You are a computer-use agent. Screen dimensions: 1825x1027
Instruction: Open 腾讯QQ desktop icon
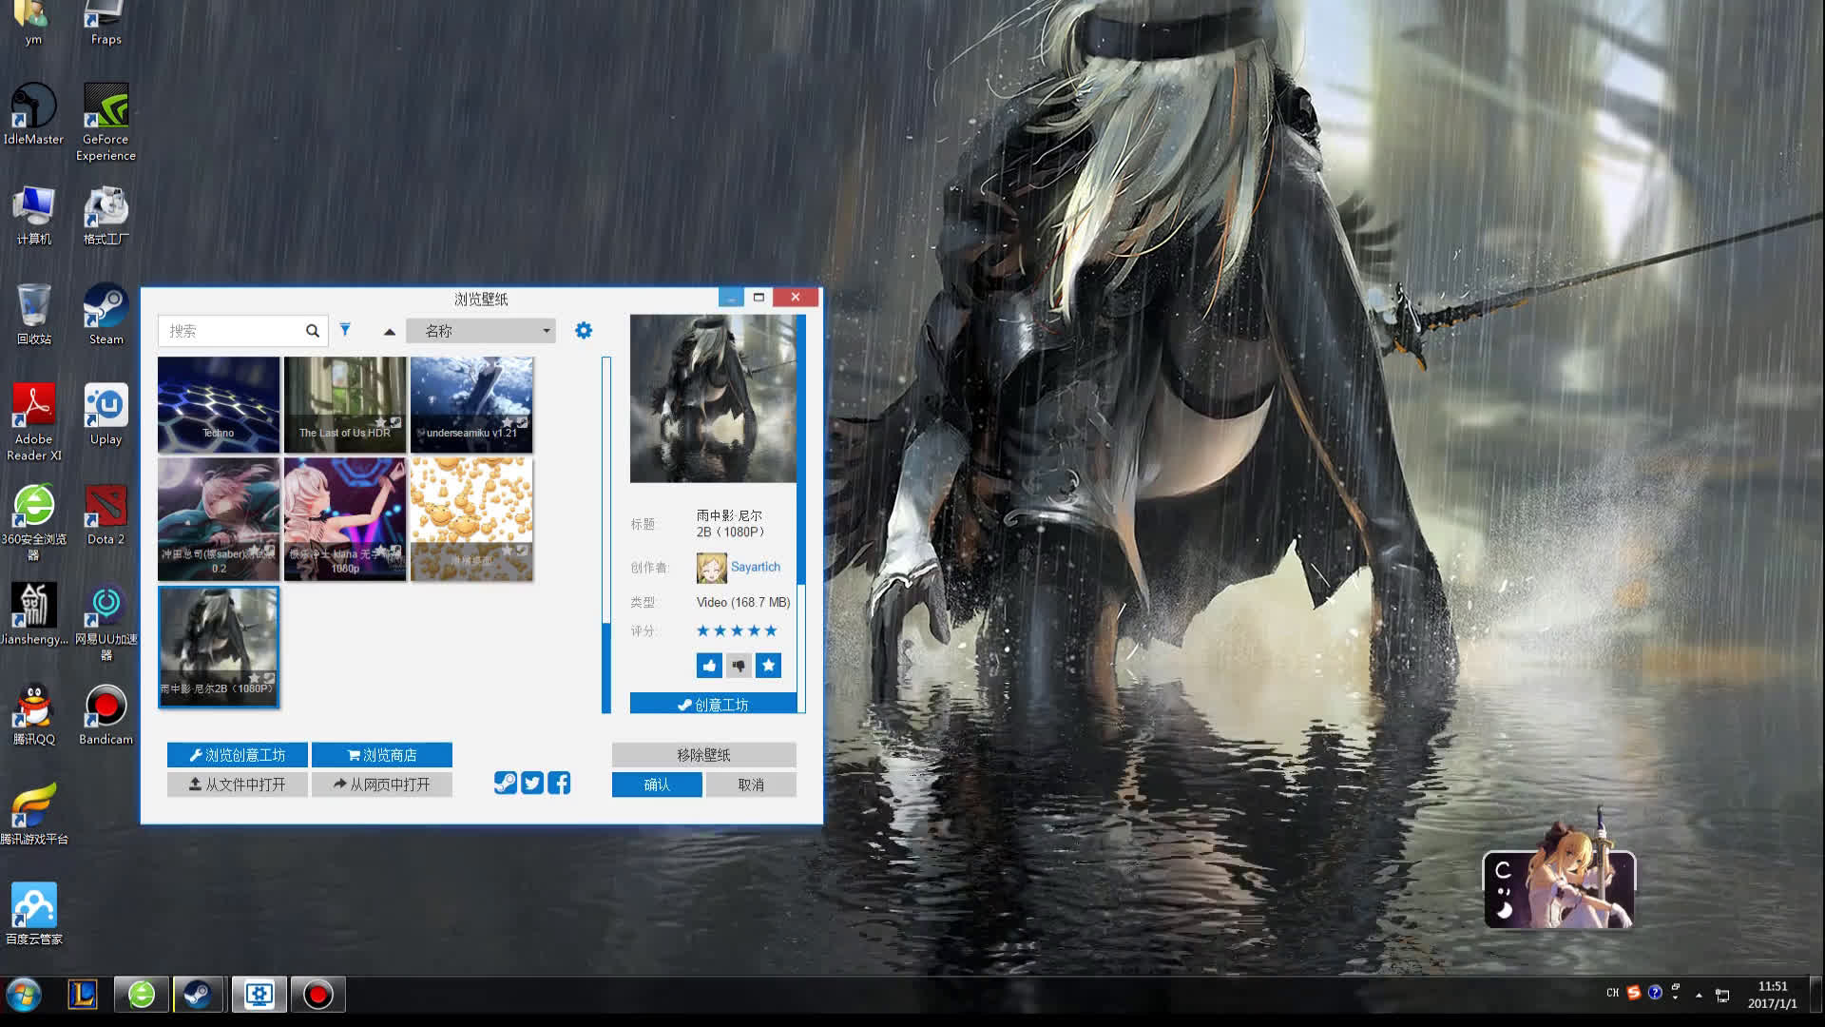tap(34, 714)
